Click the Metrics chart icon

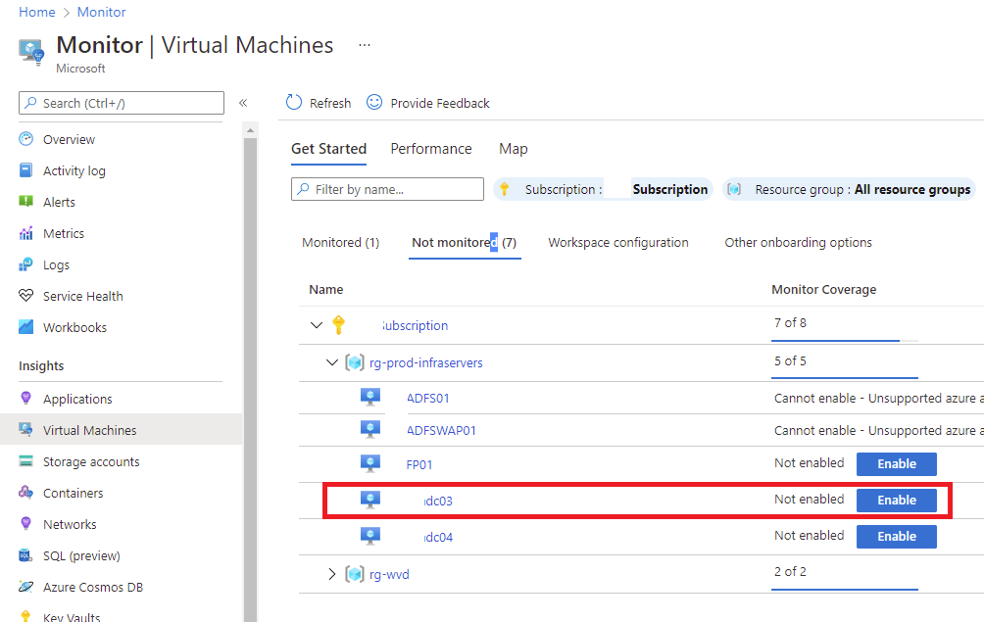pos(25,233)
